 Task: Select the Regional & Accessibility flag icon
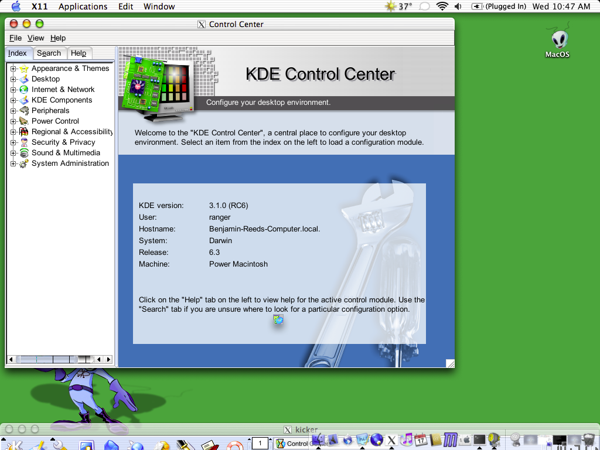click(23, 132)
